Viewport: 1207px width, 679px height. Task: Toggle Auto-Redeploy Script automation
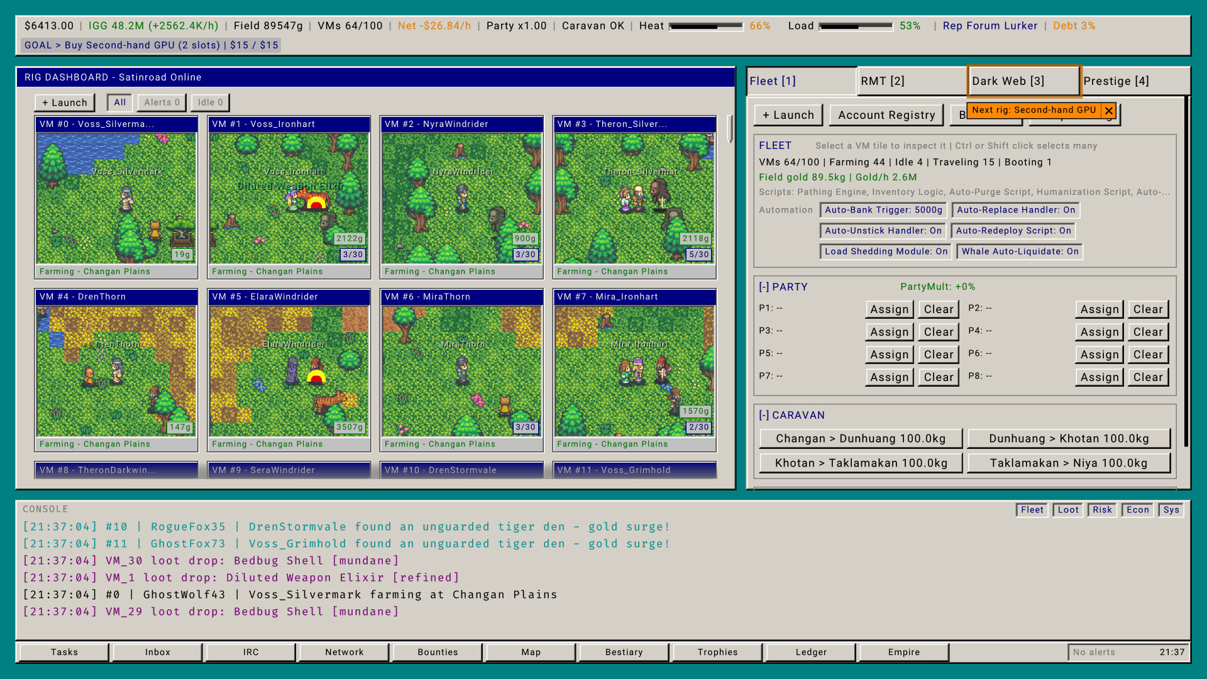tap(1013, 231)
